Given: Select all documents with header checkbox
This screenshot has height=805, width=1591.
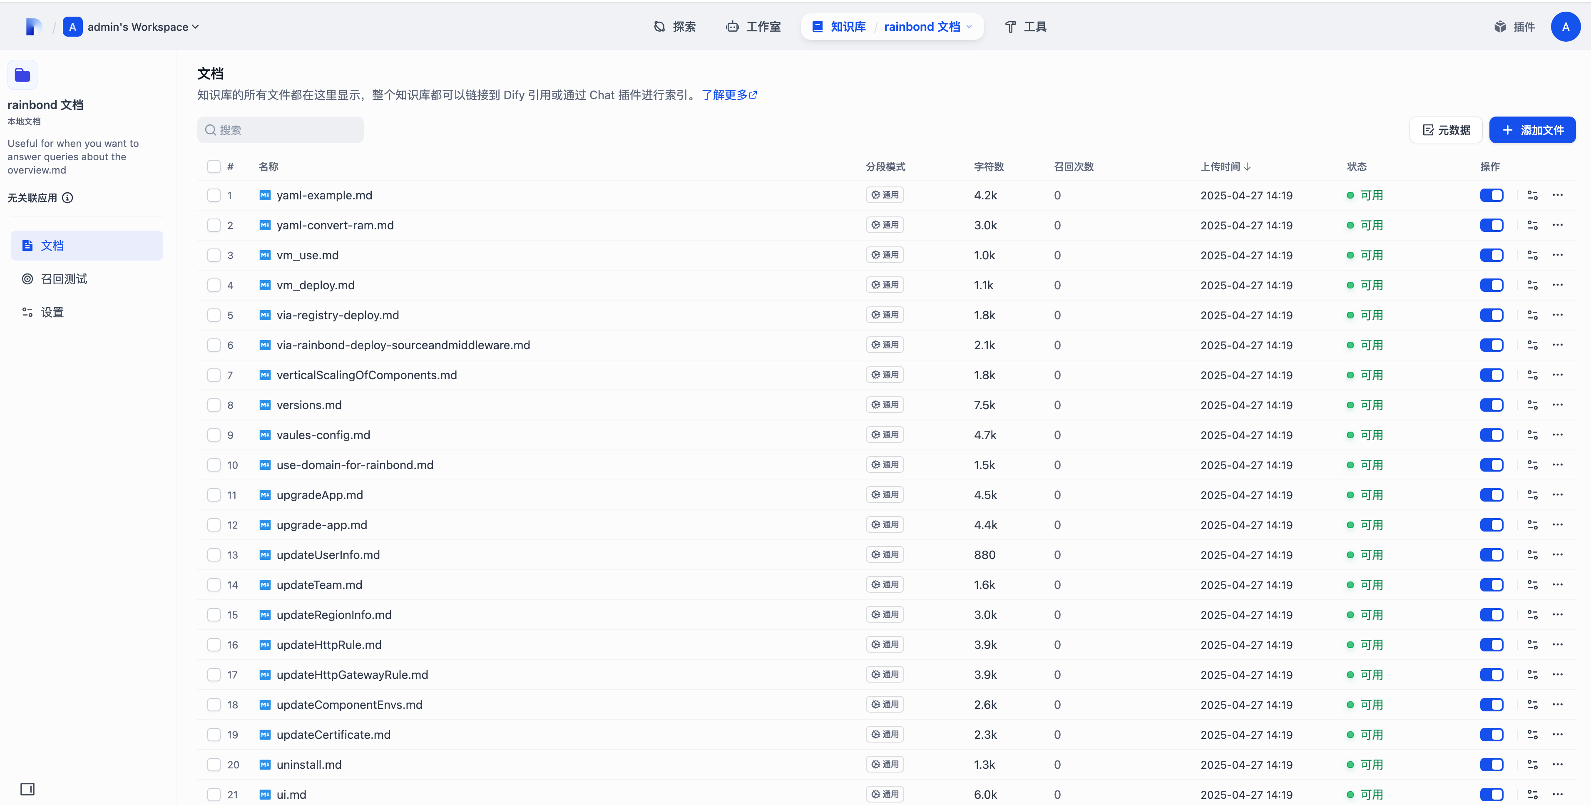Looking at the screenshot, I should click(x=214, y=166).
